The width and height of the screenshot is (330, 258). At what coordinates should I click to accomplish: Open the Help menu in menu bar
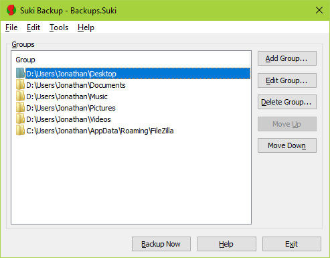86,27
